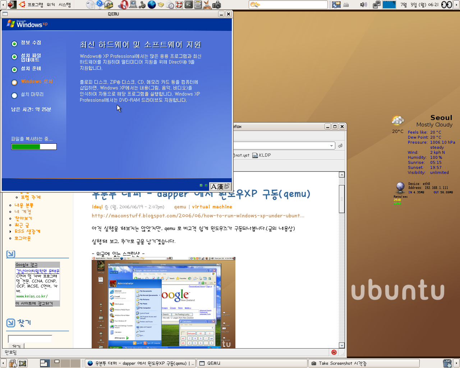Open the lifebuoy help launcher
The width and height of the screenshot is (460, 368).
point(179,5)
